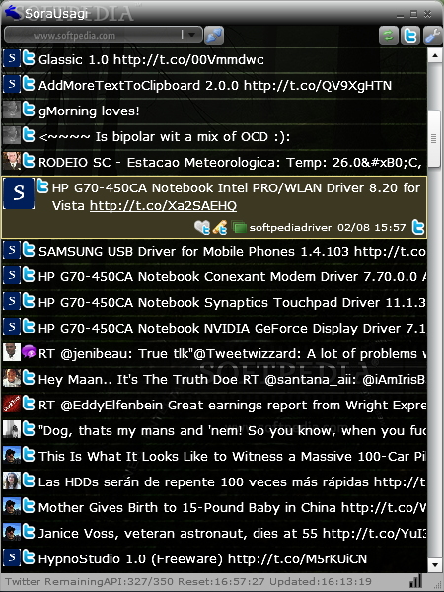
Task: Click the Twitter icon of the bipolar OCD tweet
Action: 29,136
